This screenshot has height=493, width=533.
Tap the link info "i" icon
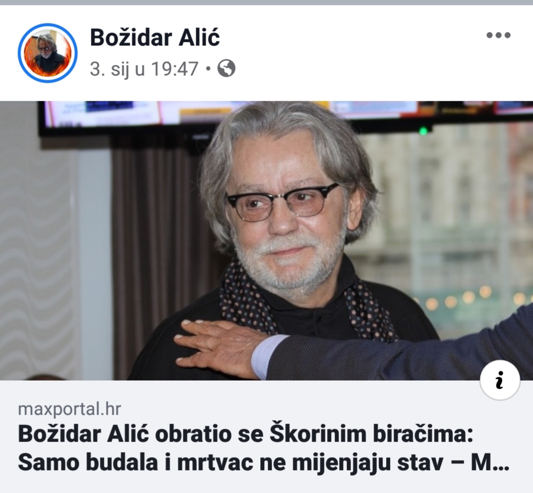point(500,380)
